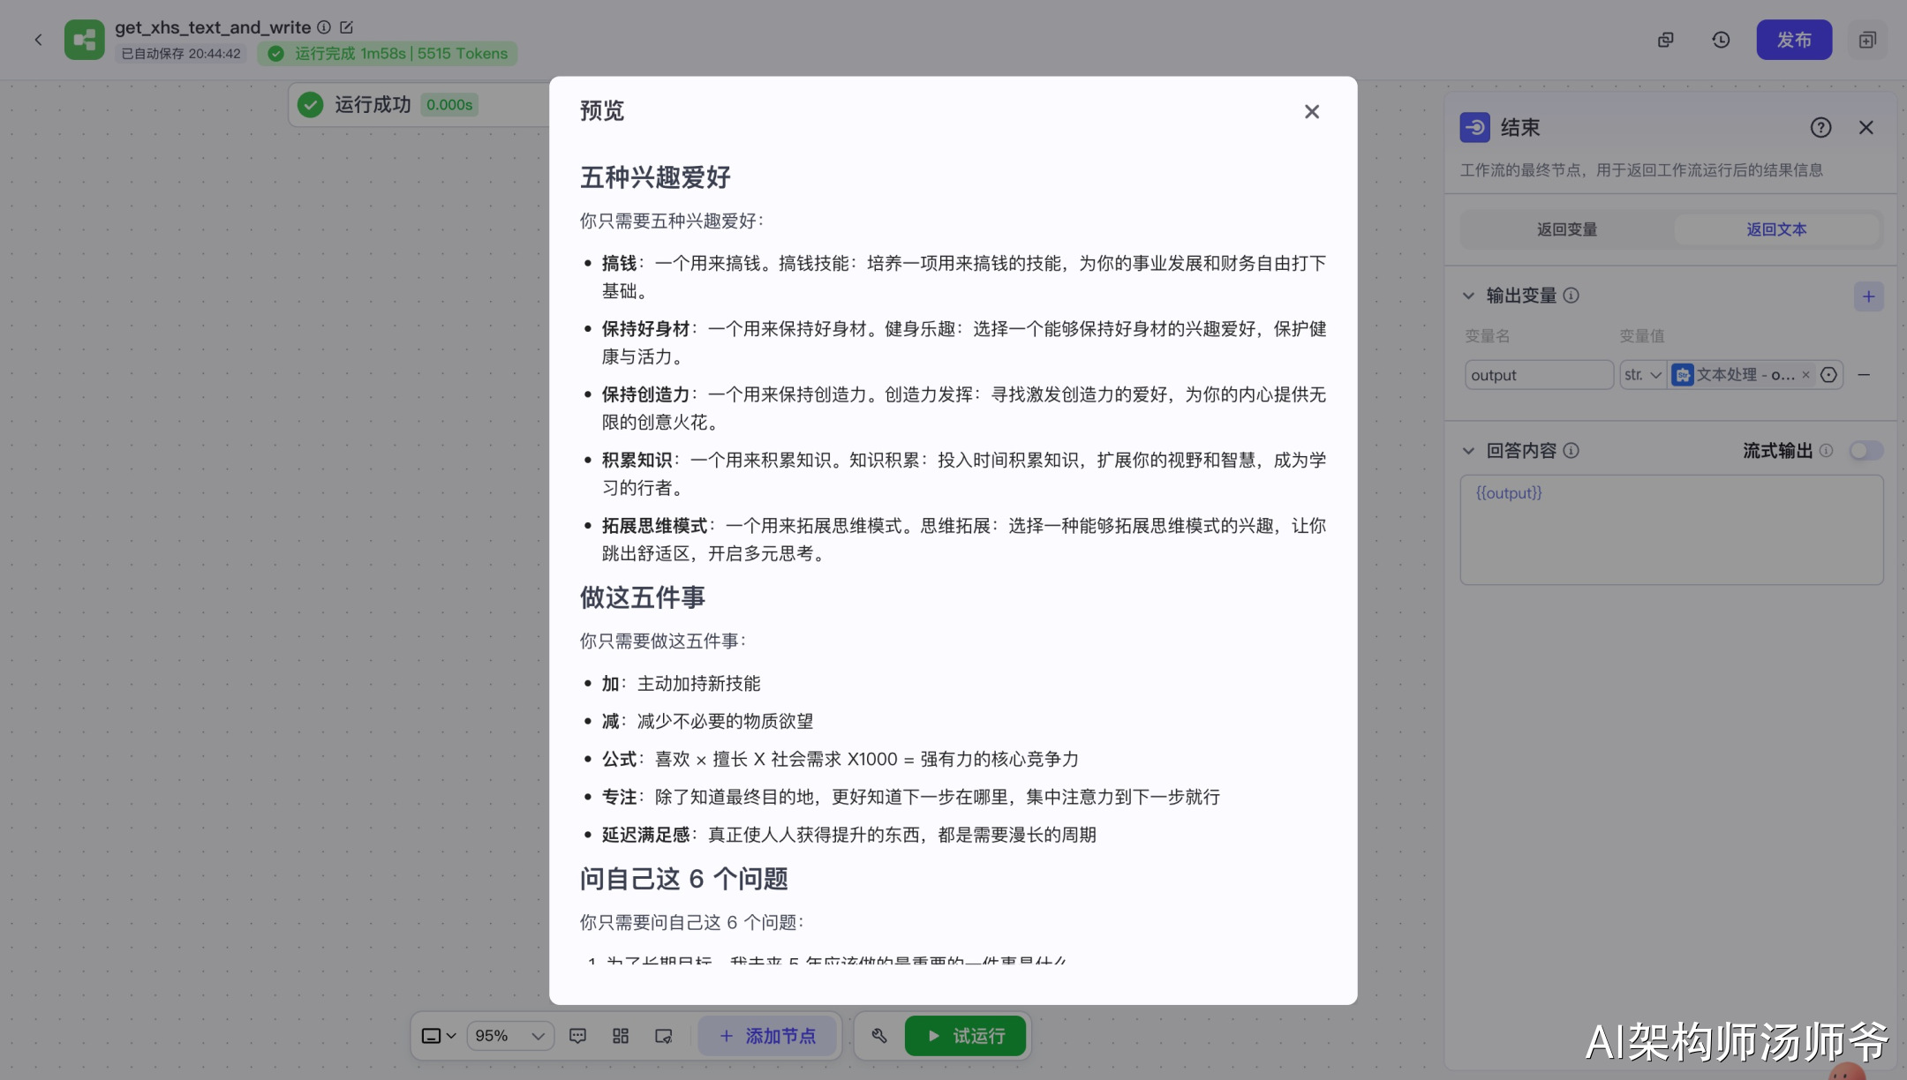Click the grid layout icon in the bottom toolbar
Viewport: 1907px width, 1080px height.
click(621, 1036)
